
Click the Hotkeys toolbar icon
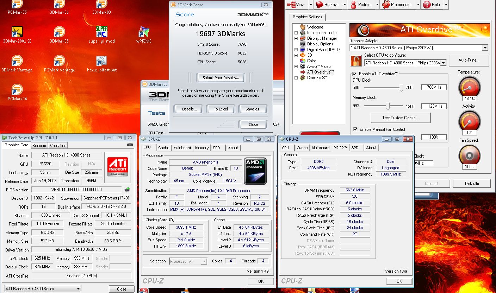pos(327,5)
